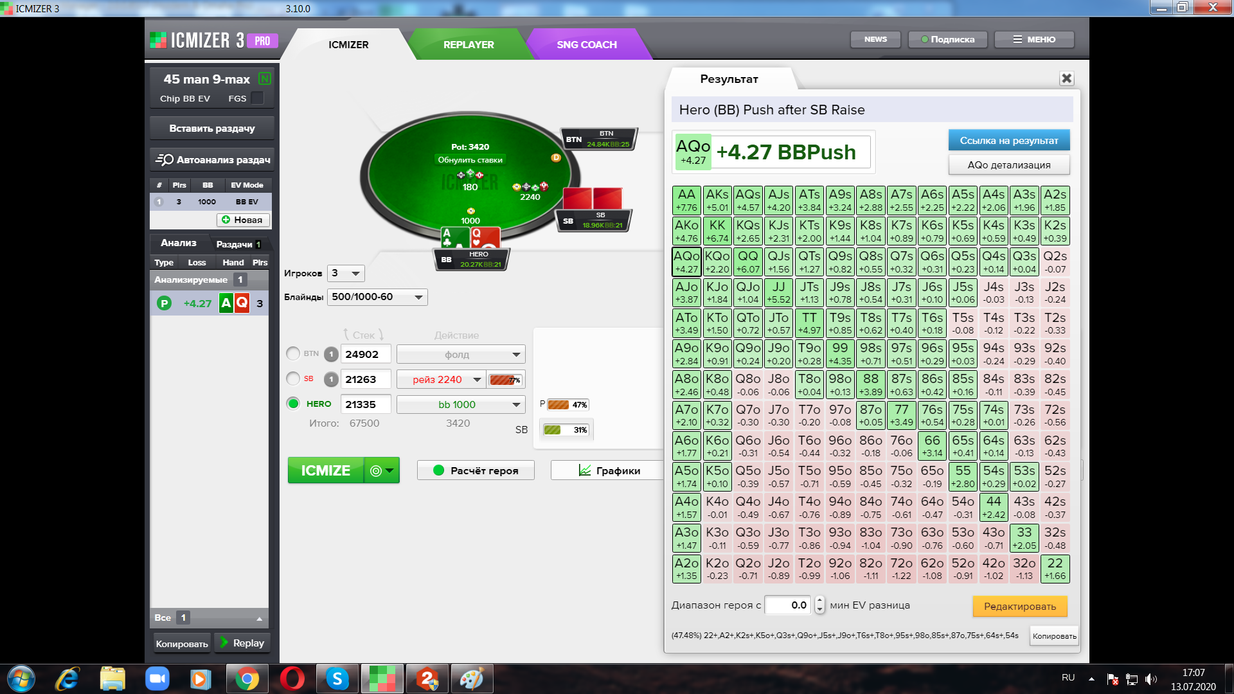The image size is (1234, 694).
Task: Open File Explorer from taskbar
Action: tap(112, 679)
